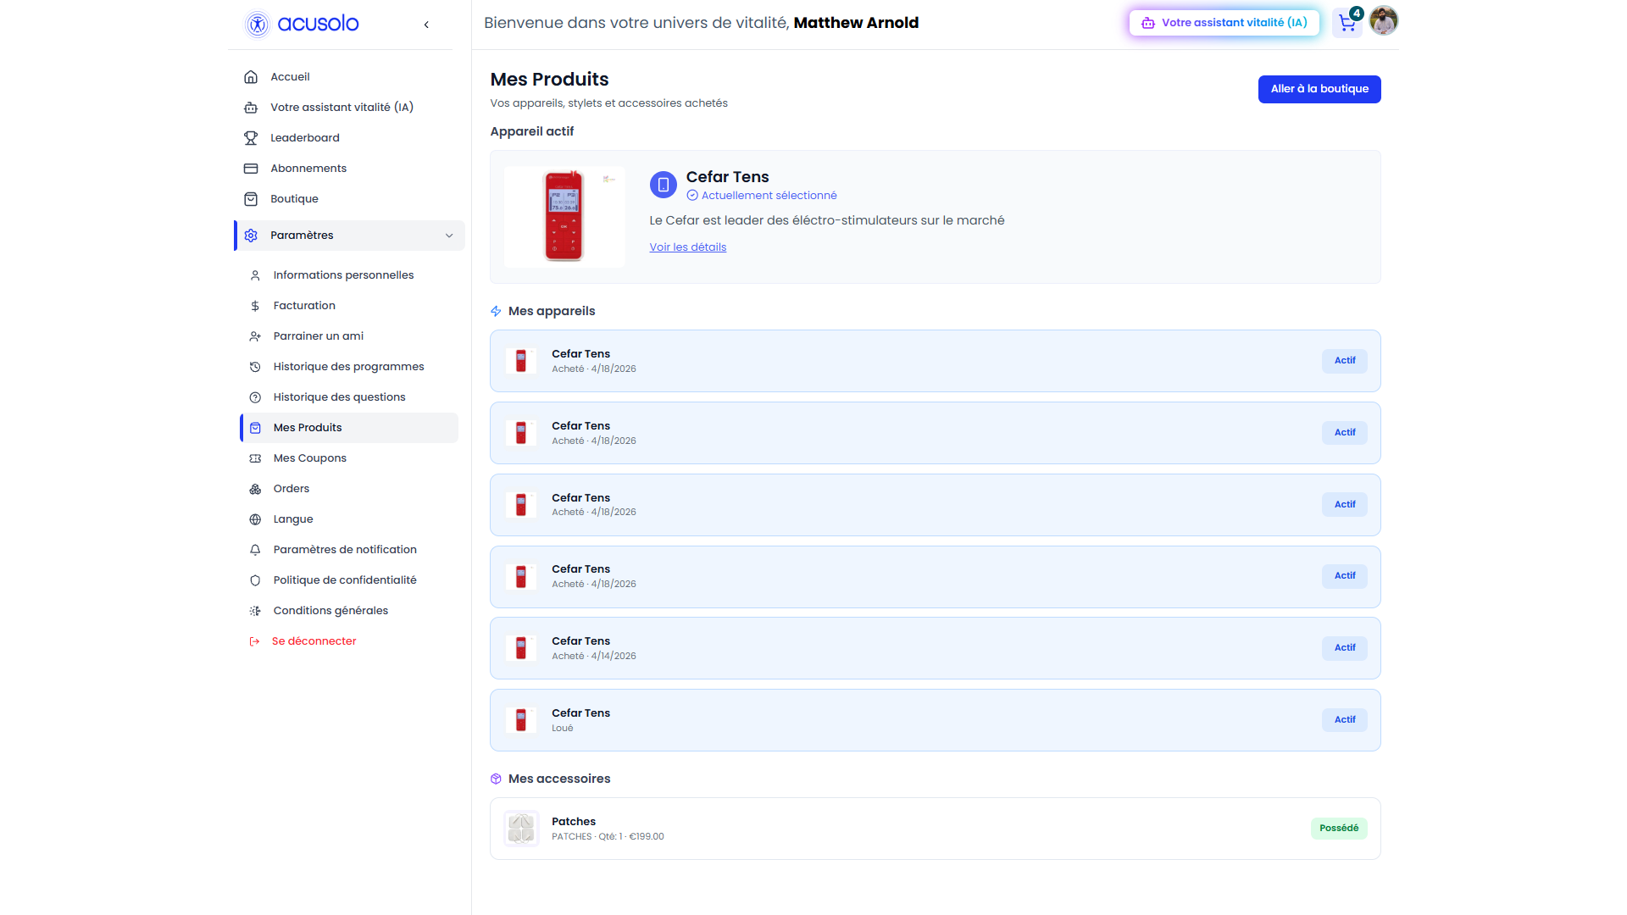Click "Acheté · 4/14/2026" text
The width and height of the screenshot is (1627, 915).
click(594, 657)
